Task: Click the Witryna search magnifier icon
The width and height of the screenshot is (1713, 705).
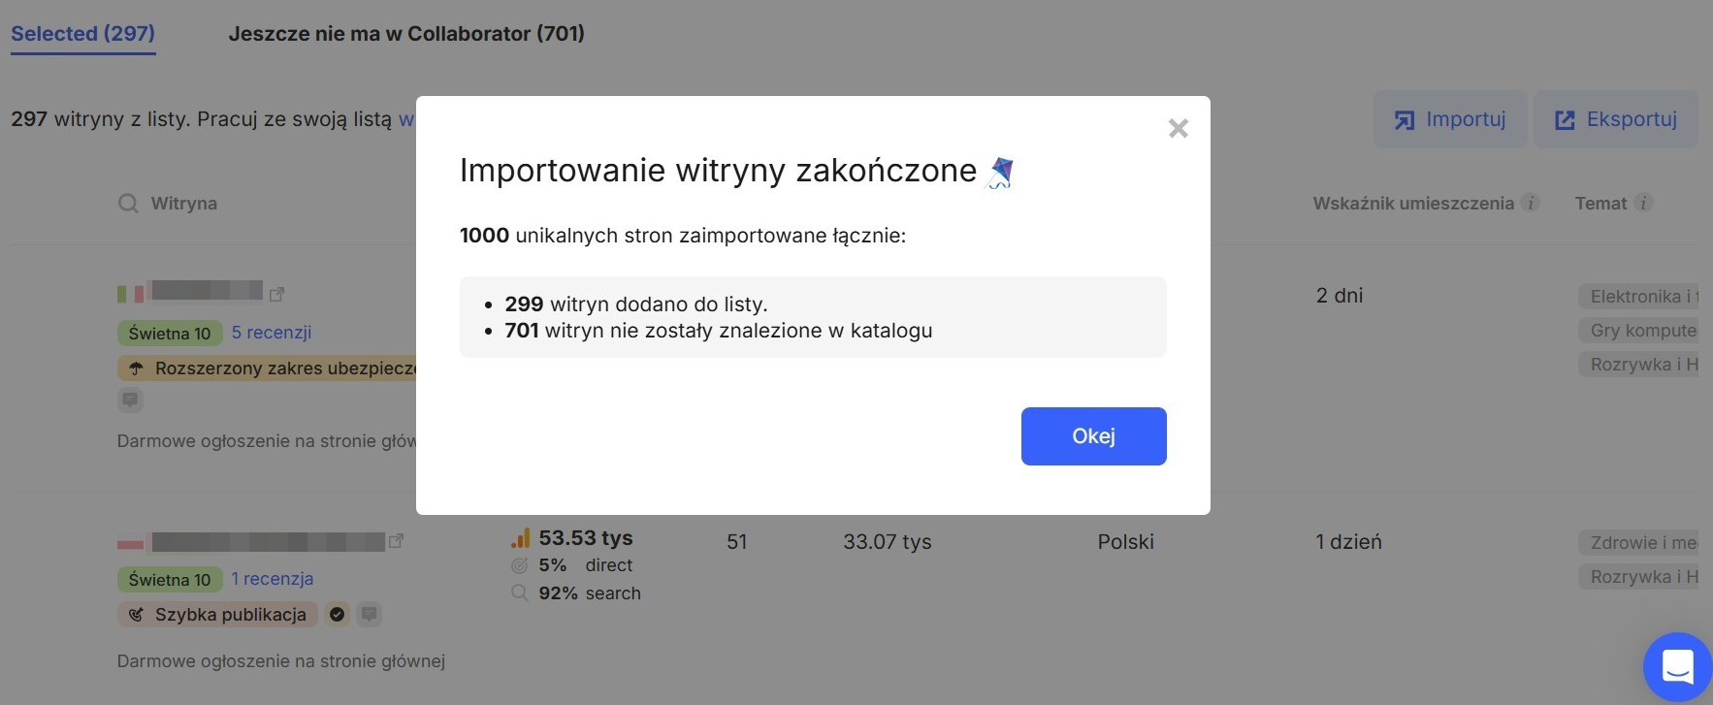Action: [128, 204]
